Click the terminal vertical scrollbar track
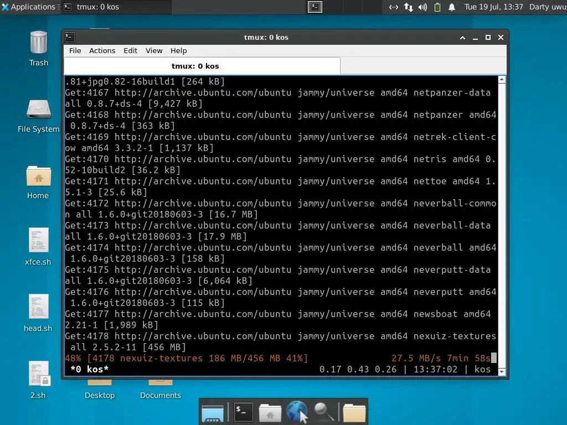The width and height of the screenshot is (567, 425). (502, 226)
